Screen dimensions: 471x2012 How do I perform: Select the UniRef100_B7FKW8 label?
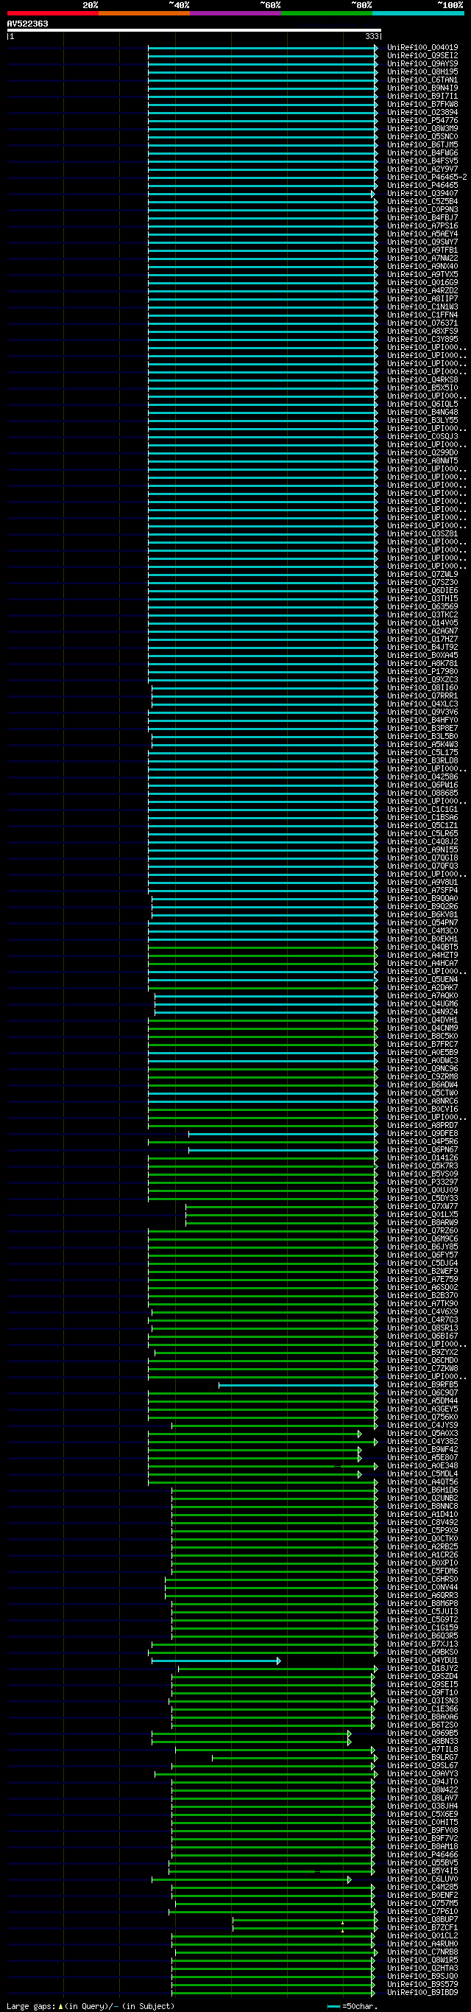pyautogui.click(x=422, y=104)
